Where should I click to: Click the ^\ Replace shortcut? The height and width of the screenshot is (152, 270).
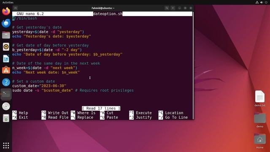tap(82, 117)
